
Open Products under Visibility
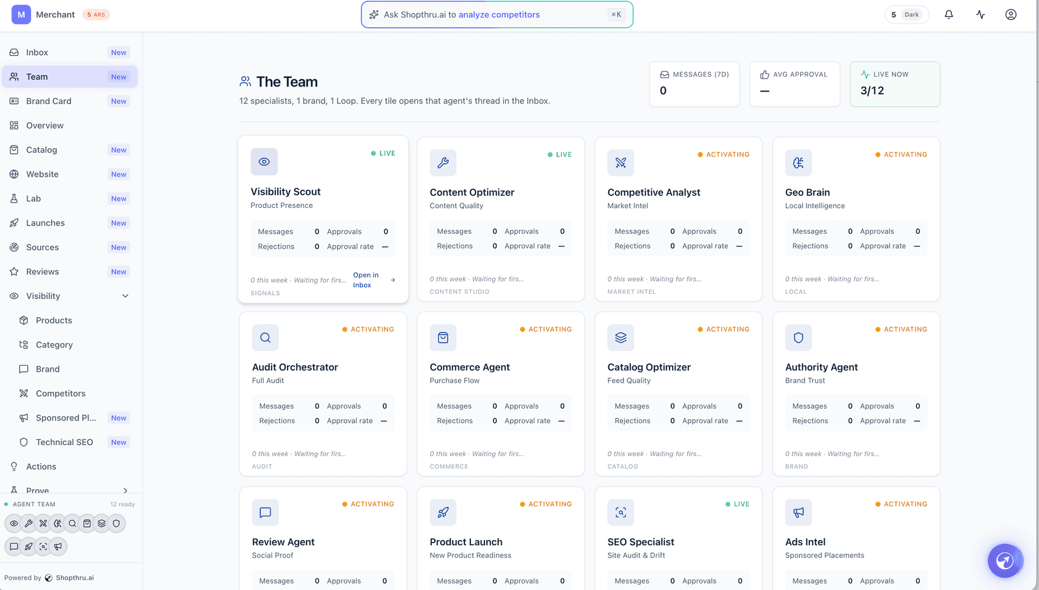point(74,320)
